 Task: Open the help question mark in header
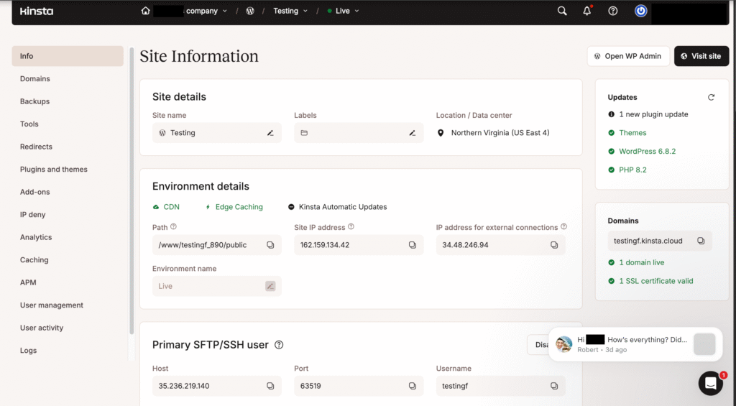point(613,11)
